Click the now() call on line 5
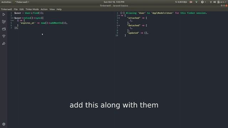 click(44, 23)
